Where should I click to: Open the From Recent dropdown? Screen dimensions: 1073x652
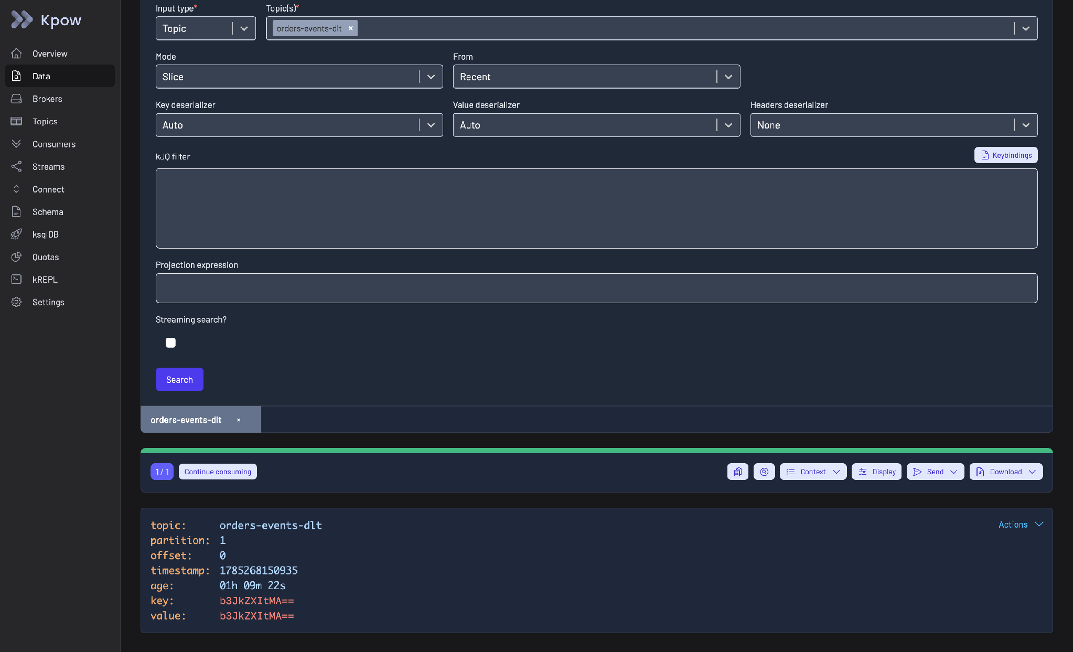[x=596, y=77]
